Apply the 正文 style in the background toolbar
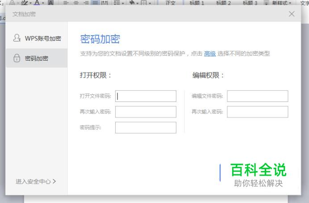Viewport: 309px width, 203px height. [170, 3]
